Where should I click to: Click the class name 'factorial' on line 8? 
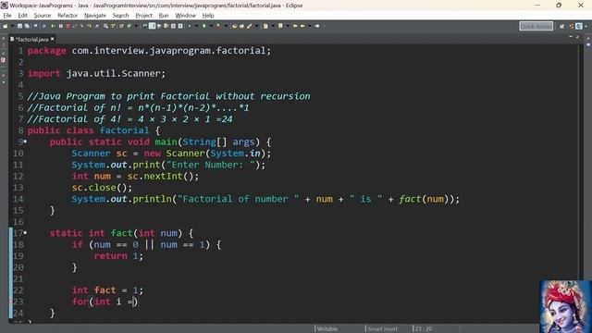pyautogui.click(x=125, y=130)
